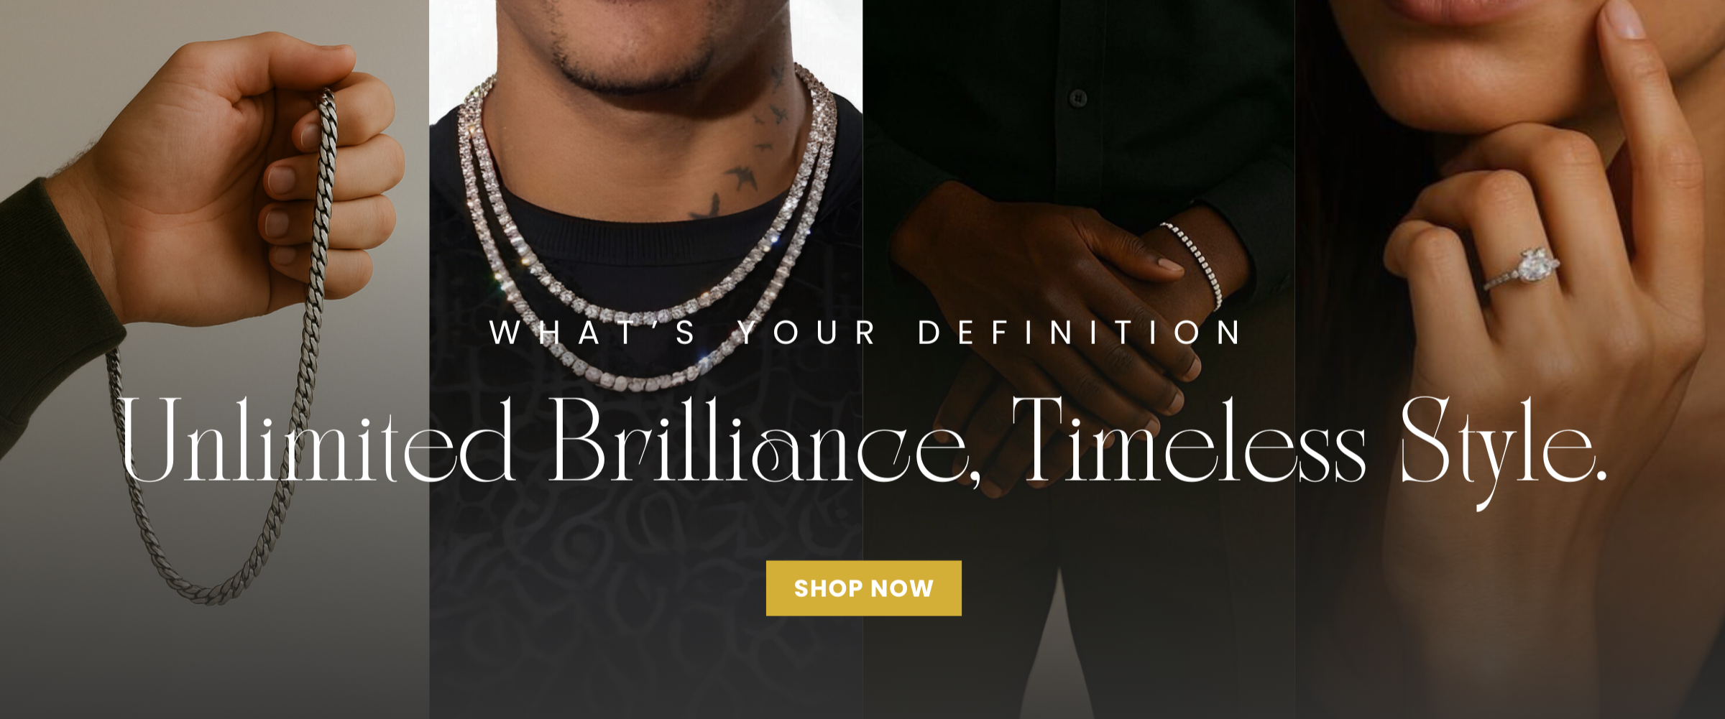1725x719 pixels.
Task: Click the WHAT'S YOUR DEFINITION tagline
Action: coord(865,333)
